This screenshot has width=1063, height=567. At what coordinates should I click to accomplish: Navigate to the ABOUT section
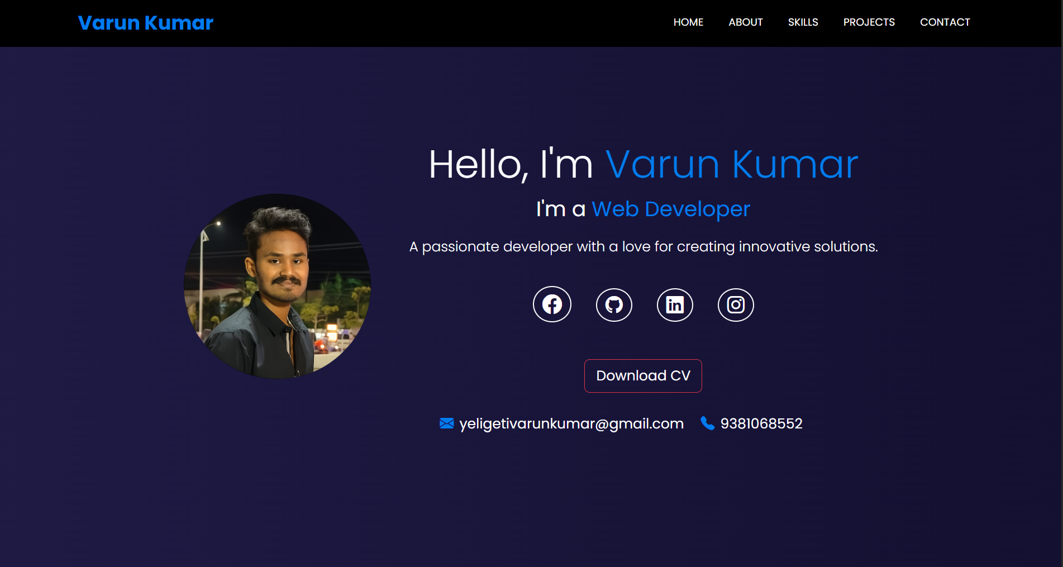(x=745, y=22)
